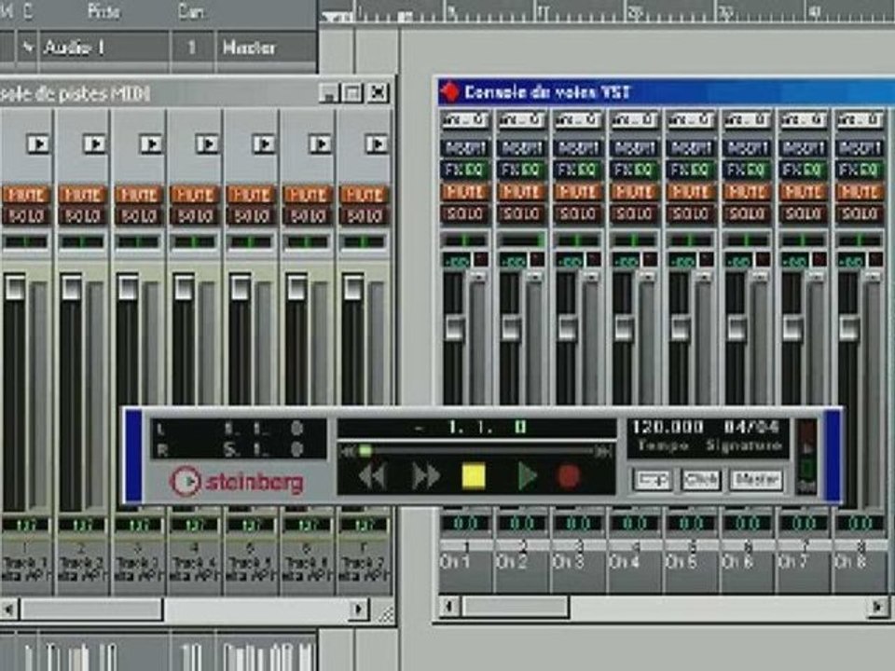This screenshot has width=895, height=671.
Task: Open the input selector atop VST channel Ch 3
Action: coord(578,120)
